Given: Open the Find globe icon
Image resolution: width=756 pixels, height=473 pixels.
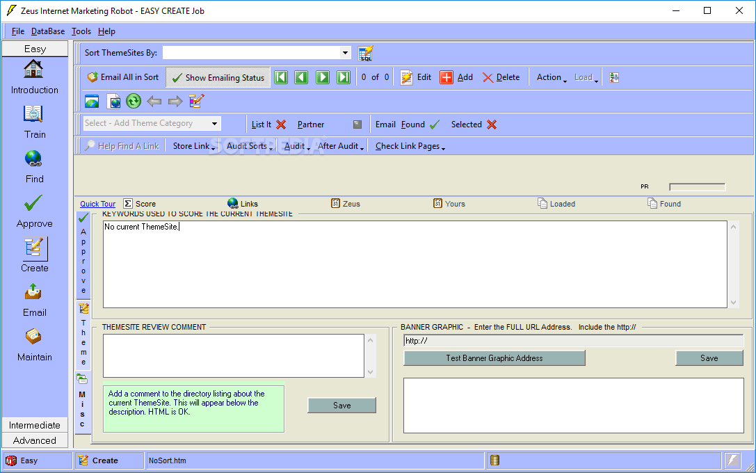Looking at the screenshot, I should click(33, 159).
